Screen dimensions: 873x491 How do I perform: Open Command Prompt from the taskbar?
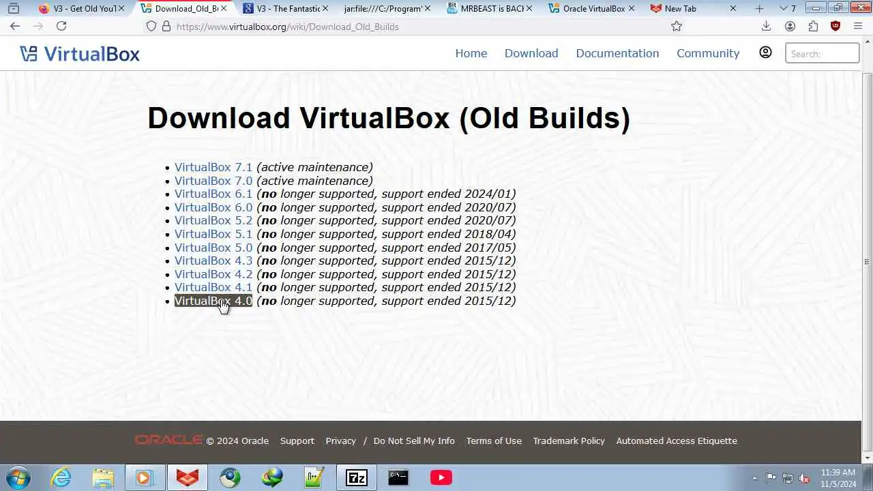click(398, 477)
